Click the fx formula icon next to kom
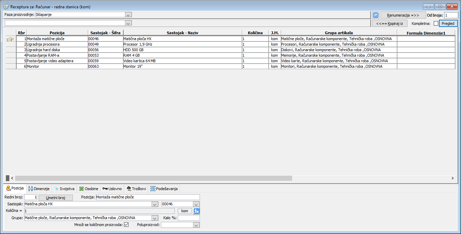Viewport: 461px width, 234px height. pos(196,211)
